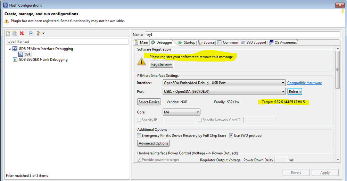This screenshot has height=181, width=347.
Task: Uncheck Use SWD protocol
Action: pyautogui.click(x=231, y=135)
